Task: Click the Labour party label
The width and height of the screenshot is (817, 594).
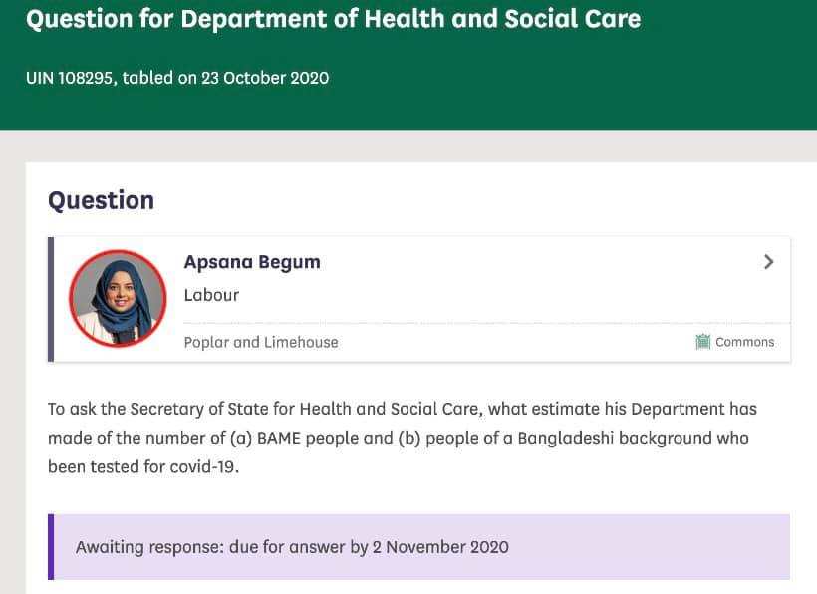Action: click(211, 295)
